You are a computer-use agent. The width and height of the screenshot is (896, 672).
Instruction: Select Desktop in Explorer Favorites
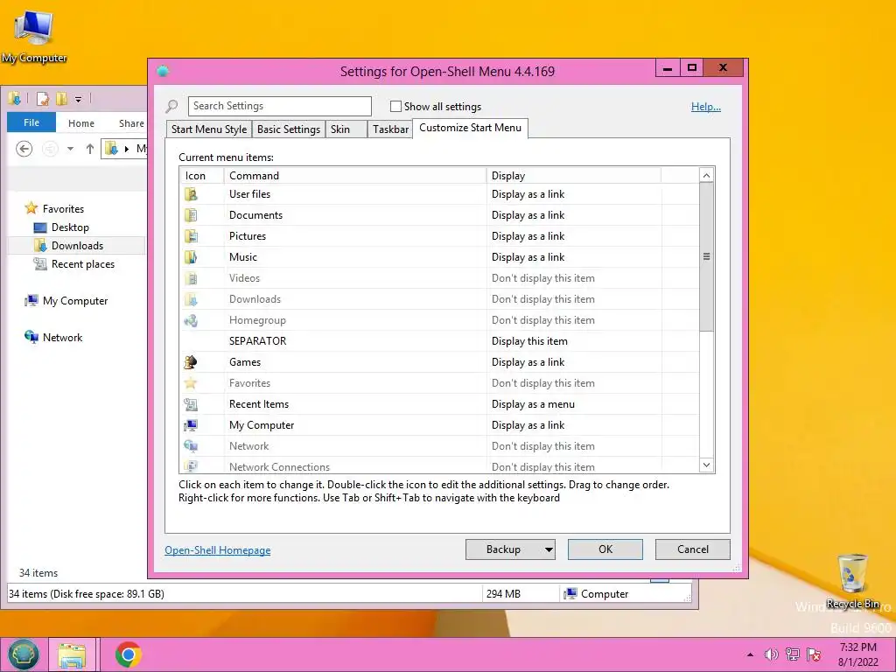tap(70, 227)
